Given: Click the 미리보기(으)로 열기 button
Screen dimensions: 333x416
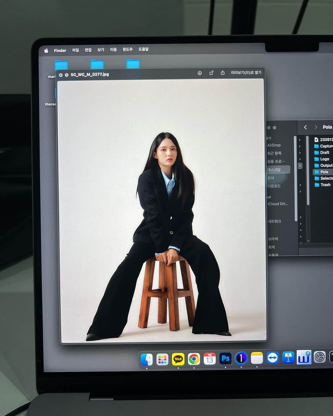Looking at the screenshot, I should (x=246, y=72).
